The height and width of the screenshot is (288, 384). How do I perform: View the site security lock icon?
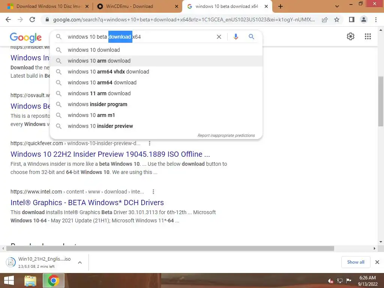pos(47,19)
